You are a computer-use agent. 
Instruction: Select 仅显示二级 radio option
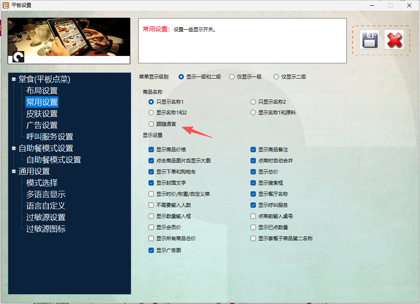click(x=276, y=77)
